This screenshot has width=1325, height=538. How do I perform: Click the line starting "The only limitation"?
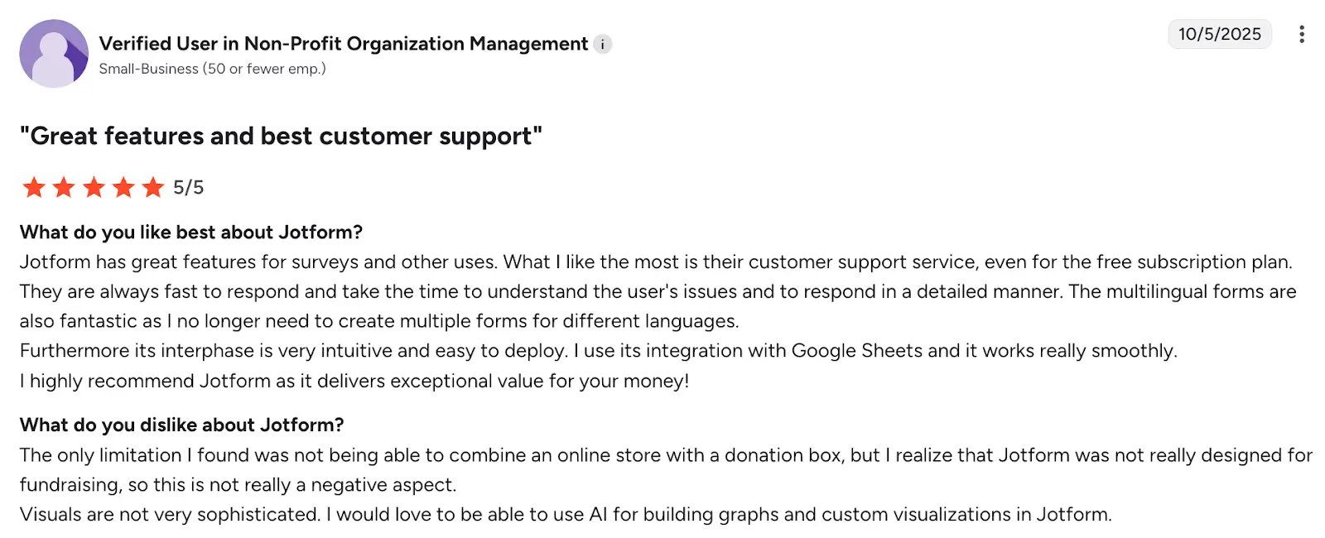(666, 455)
